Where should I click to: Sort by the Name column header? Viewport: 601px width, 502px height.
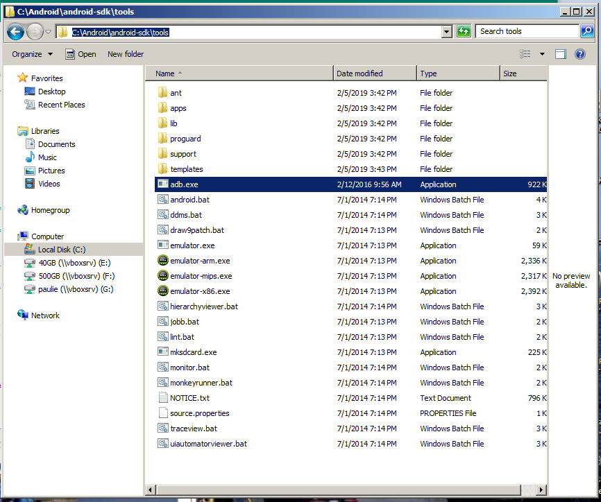coord(239,73)
